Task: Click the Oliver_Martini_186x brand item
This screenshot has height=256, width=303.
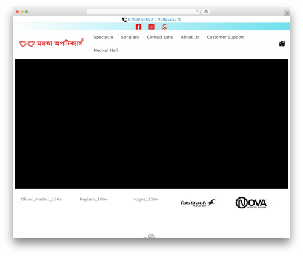Action: point(41,199)
